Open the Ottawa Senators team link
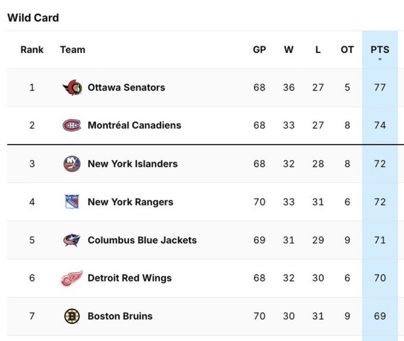The image size is (404, 341). pyautogui.click(x=126, y=87)
